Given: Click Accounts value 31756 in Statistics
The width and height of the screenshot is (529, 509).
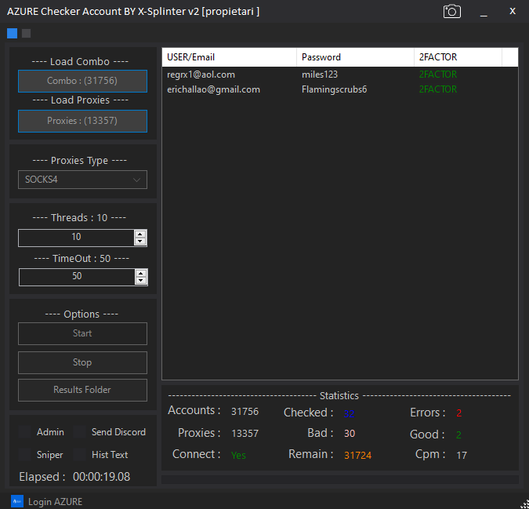Looking at the screenshot, I should 245,412.
